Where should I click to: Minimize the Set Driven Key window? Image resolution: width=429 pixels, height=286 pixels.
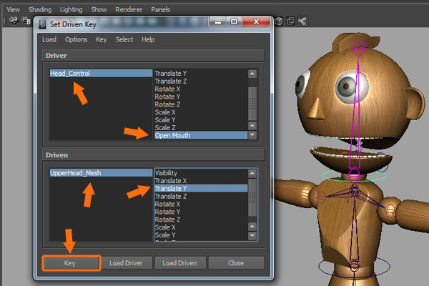pos(217,23)
